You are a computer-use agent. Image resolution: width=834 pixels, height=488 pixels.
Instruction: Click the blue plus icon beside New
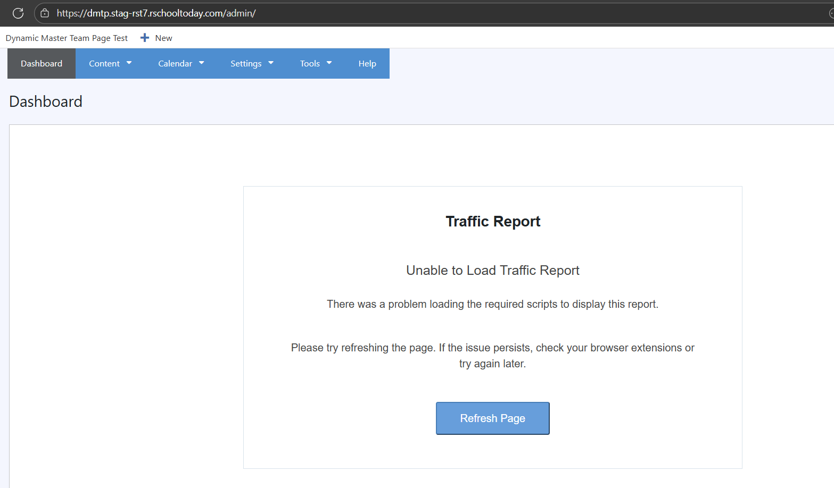pyautogui.click(x=144, y=38)
